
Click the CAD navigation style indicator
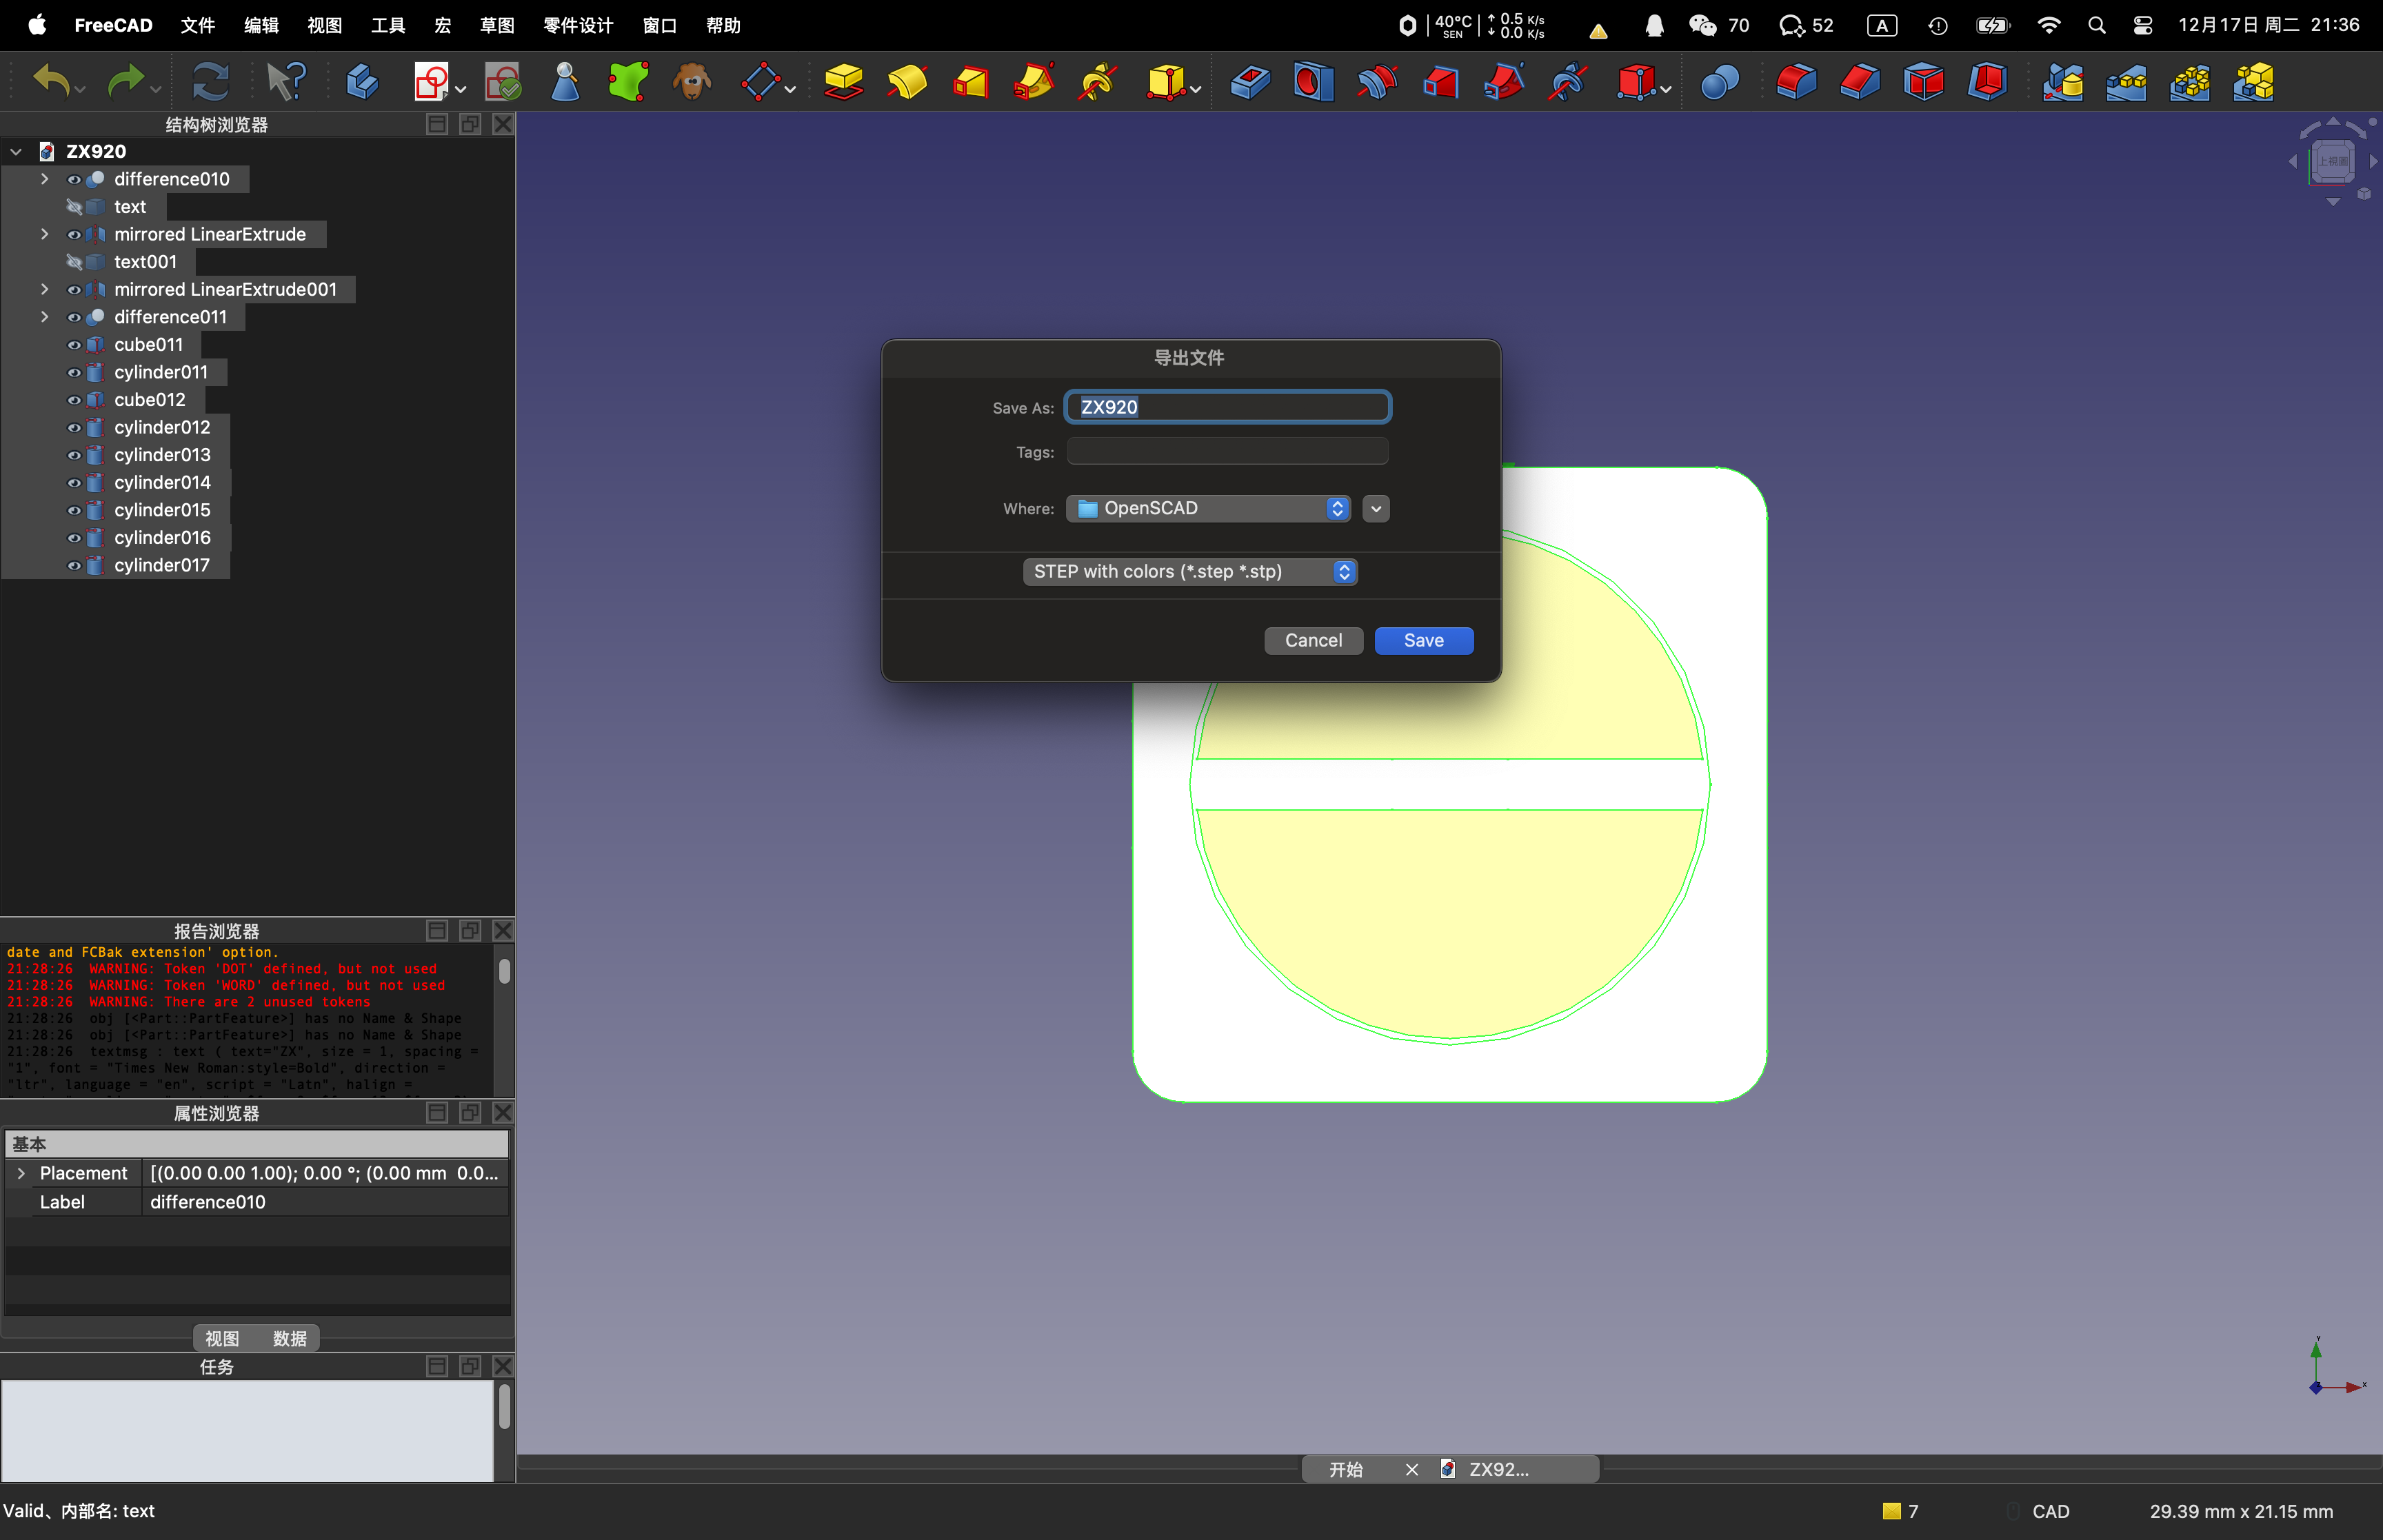coord(2050,1511)
